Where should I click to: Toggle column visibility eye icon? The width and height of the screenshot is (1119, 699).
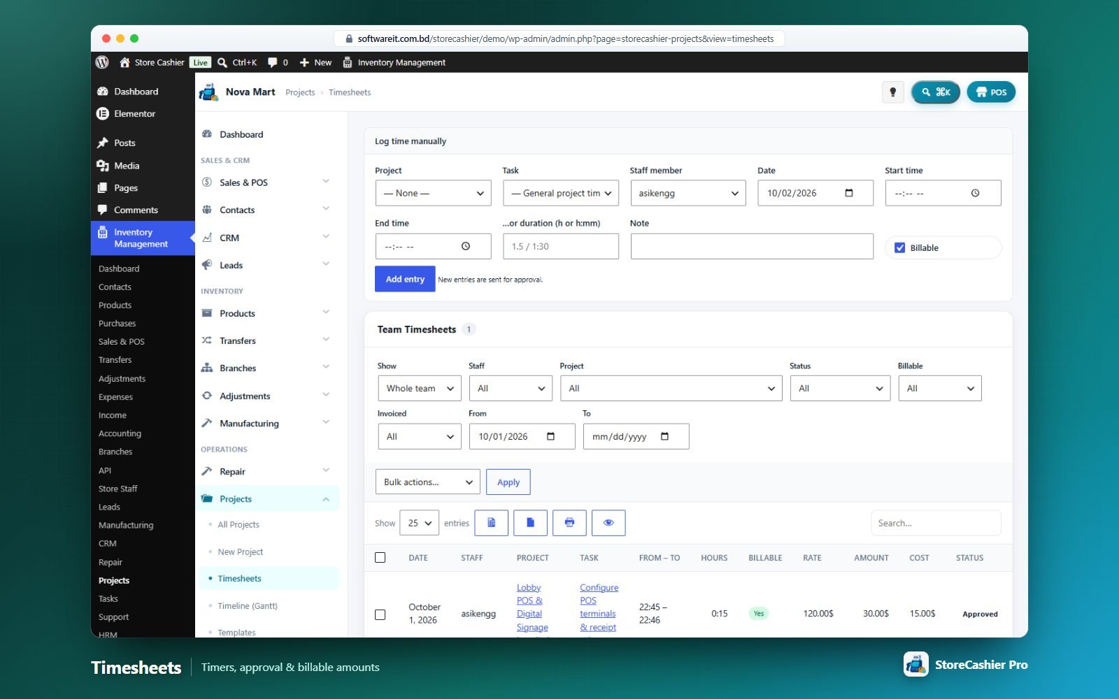pos(608,523)
